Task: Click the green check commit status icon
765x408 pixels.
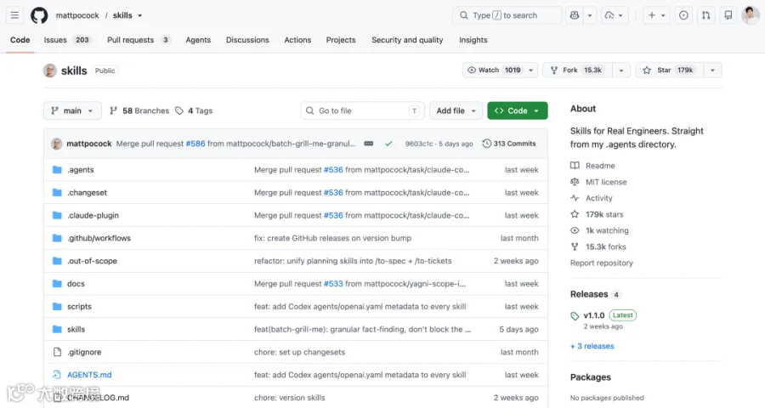Action: click(x=388, y=144)
